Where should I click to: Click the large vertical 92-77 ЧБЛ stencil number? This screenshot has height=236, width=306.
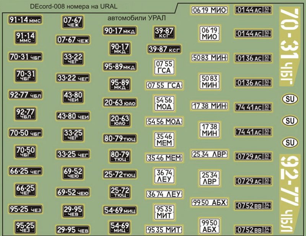(x=290, y=194)
